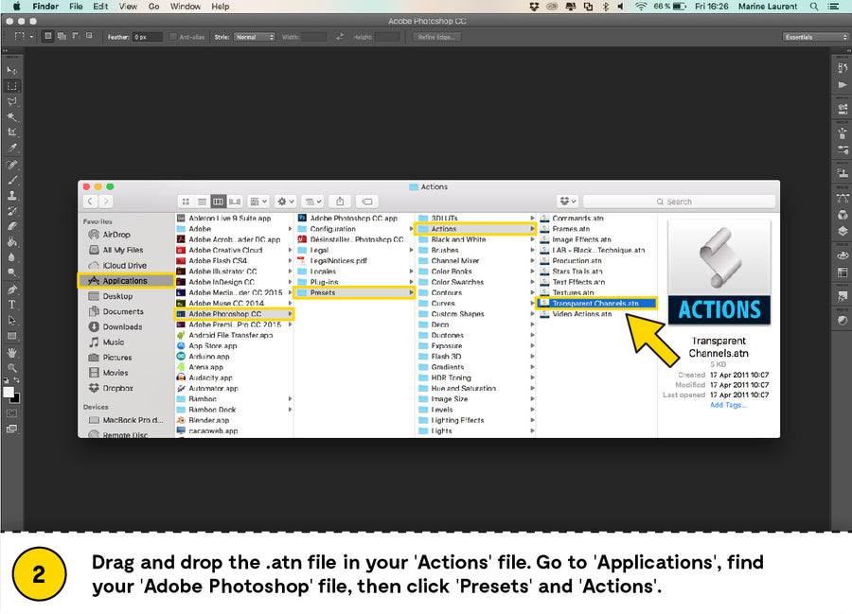Screen dimensions: 852x614
Task: Select the Move tool in Photoshop toolbar
Action: pyautogui.click(x=12, y=70)
